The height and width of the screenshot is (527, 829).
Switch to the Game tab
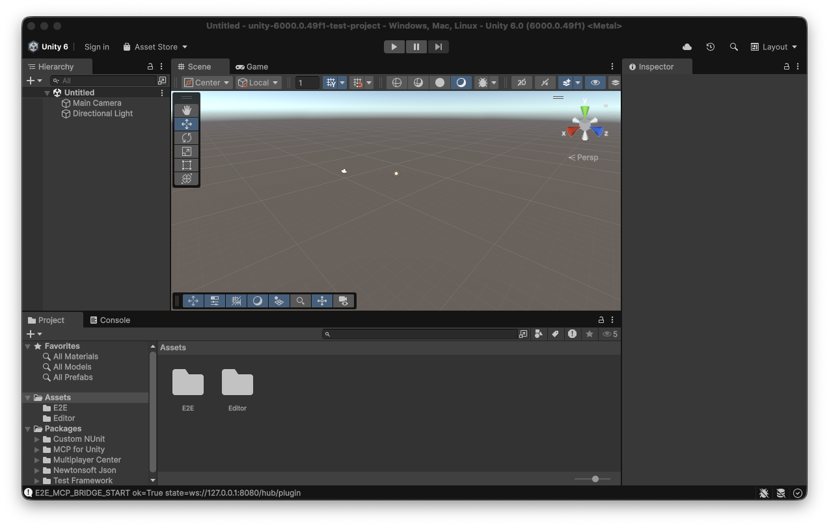252,66
